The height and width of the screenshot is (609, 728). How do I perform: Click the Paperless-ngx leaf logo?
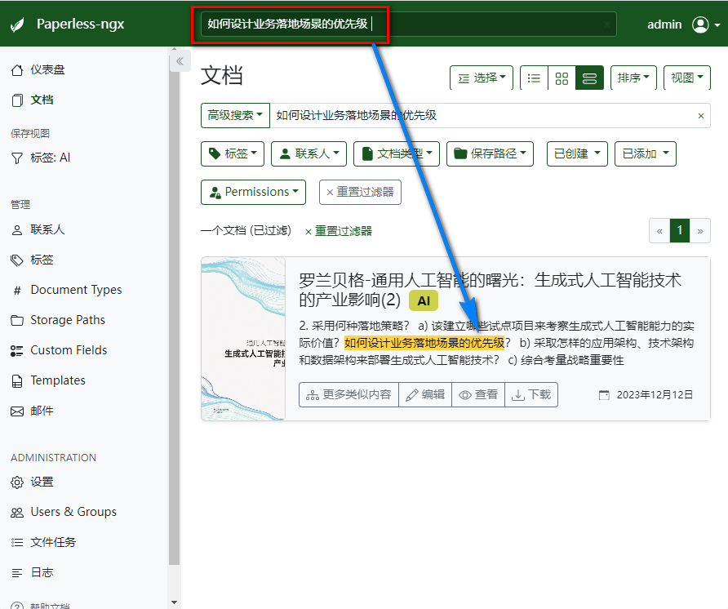[x=17, y=24]
